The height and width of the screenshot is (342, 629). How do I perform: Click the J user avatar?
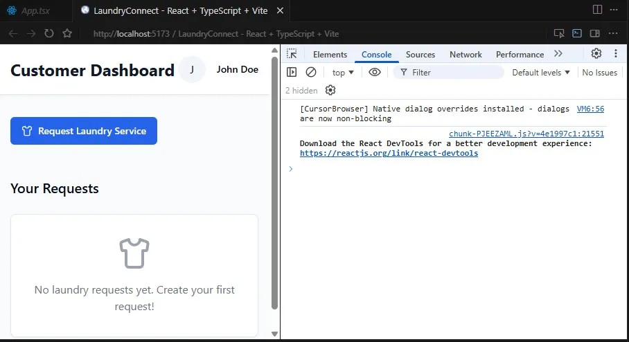click(x=192, y=70)
